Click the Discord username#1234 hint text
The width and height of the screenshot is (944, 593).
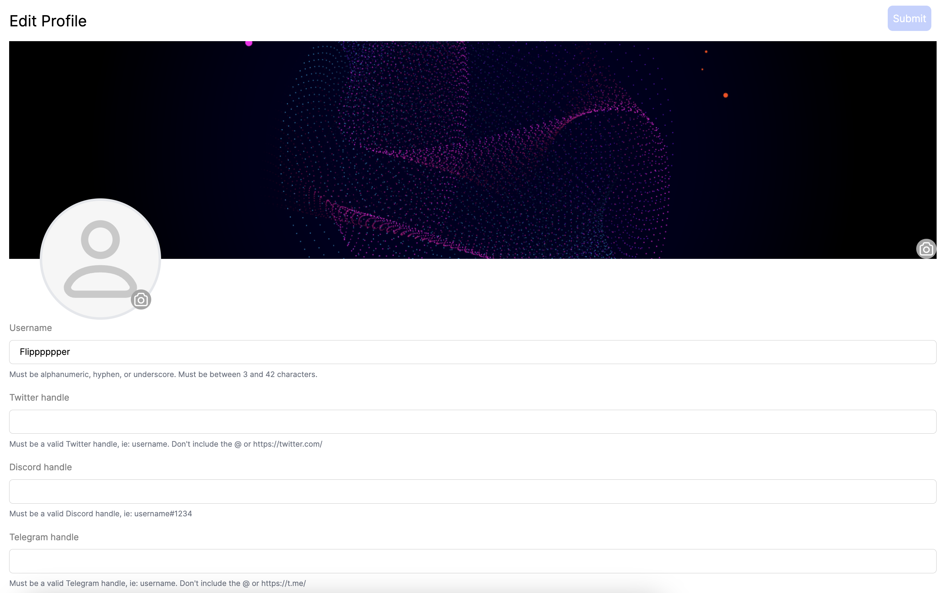(101, 514)
